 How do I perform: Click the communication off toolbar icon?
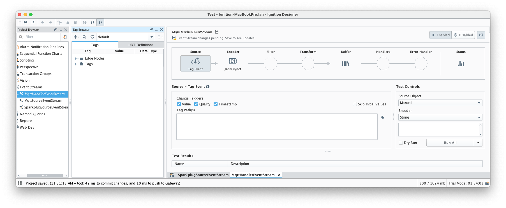(85, 22)
